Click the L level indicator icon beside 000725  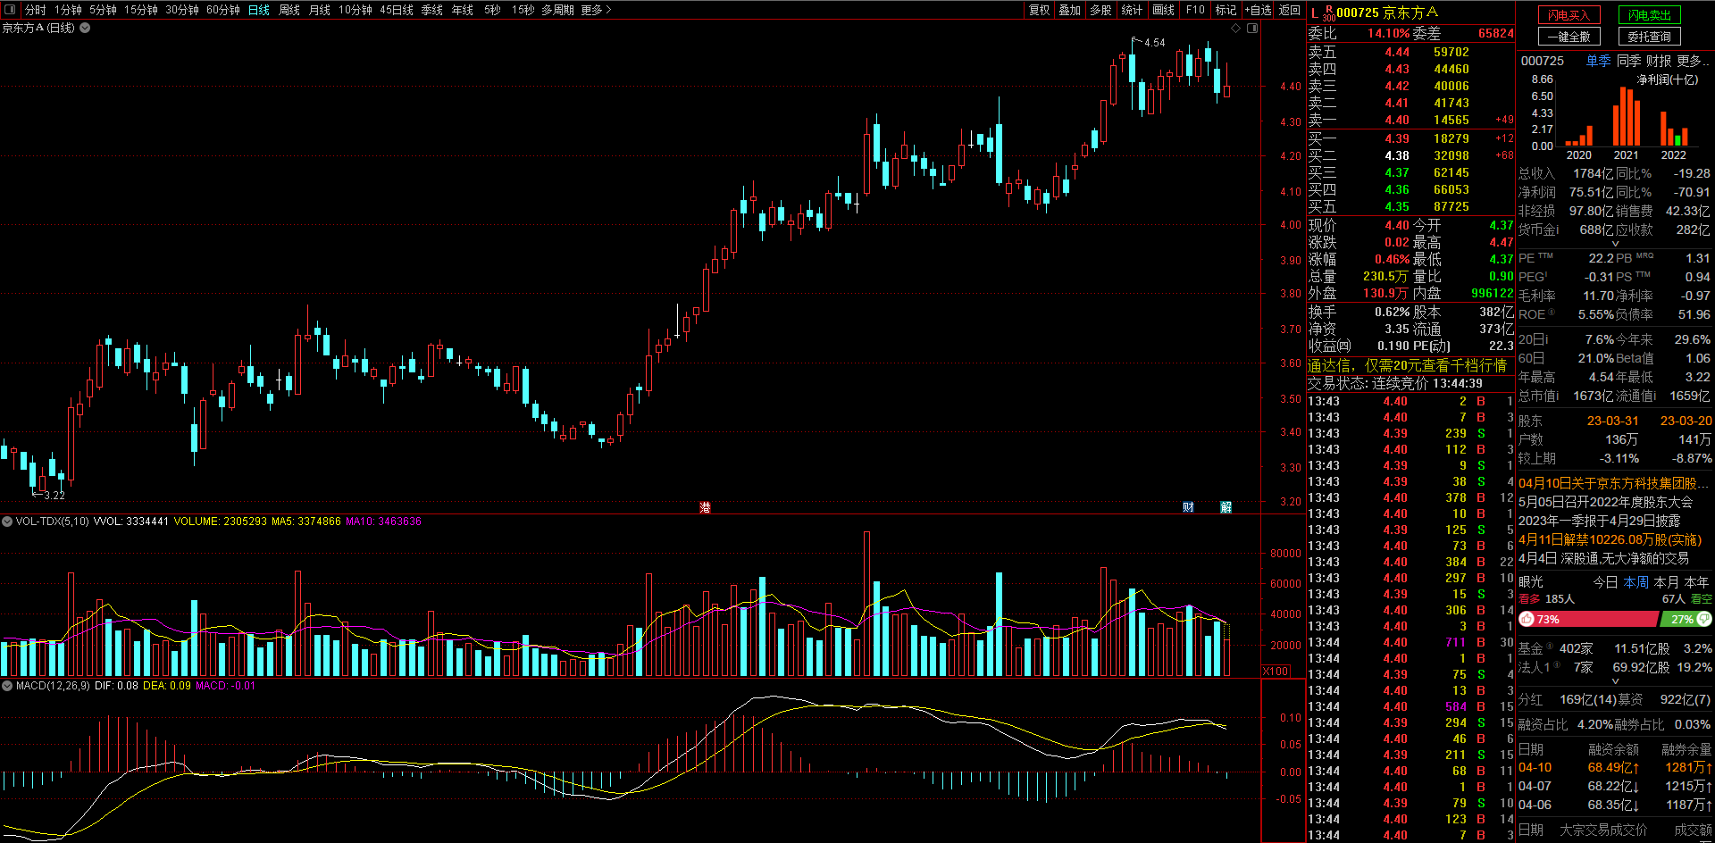[1315, 13]
